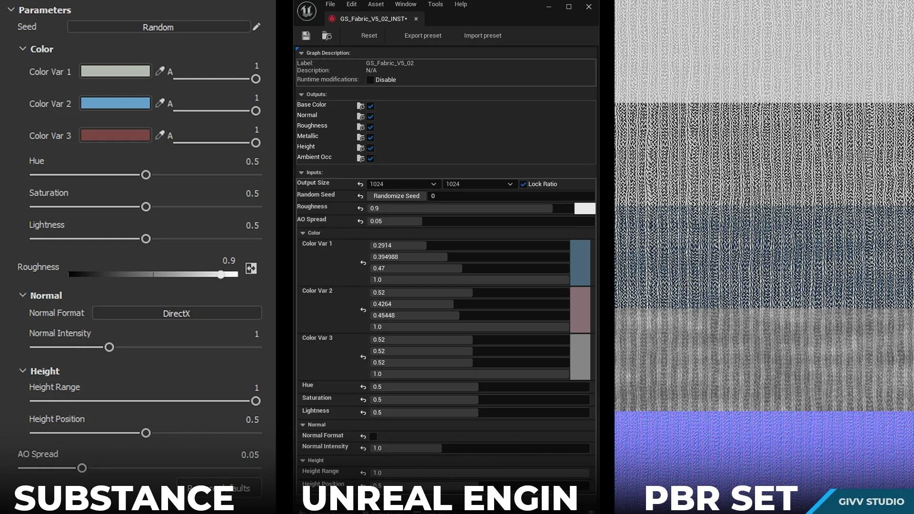
Task: Open the first Output Size 1024 dropdown
Action: coord(403,184)
